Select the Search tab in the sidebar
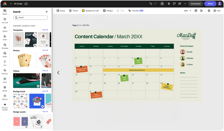 point(5,12)
